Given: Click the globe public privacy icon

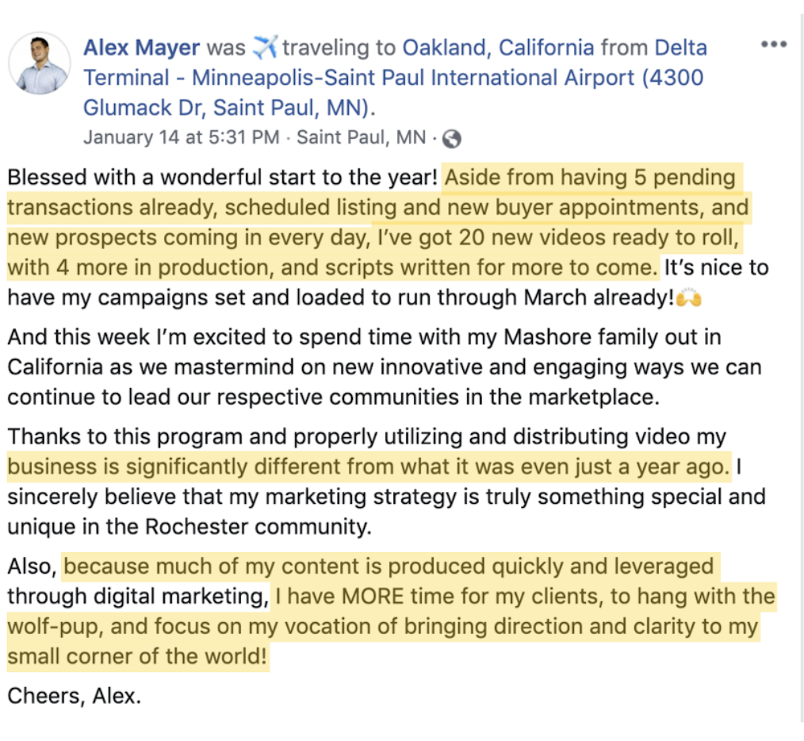Looking at the screenshot, I should (x=452, y=138).
